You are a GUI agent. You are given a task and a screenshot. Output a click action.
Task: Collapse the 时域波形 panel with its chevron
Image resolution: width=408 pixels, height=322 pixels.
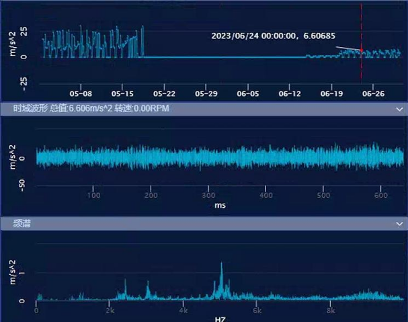[399, 109]
